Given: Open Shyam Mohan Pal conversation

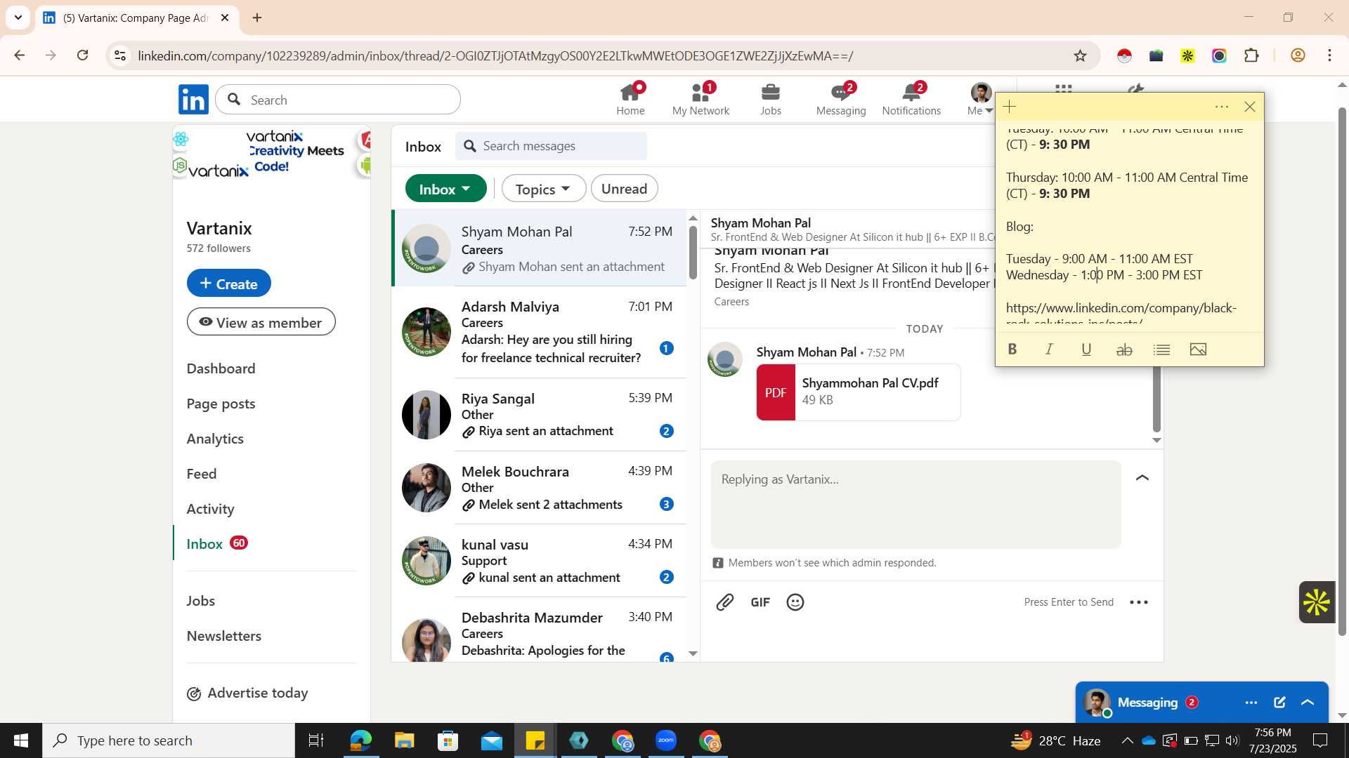Looking at the screenshot, I should tap(539, 248).
